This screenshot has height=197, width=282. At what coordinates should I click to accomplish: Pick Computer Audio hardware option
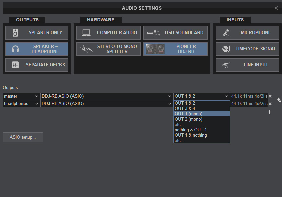[108, 32]
